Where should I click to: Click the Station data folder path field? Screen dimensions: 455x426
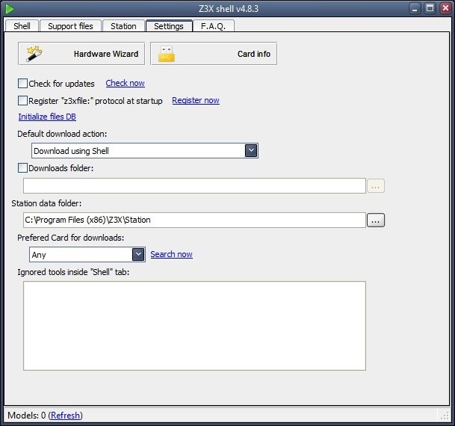pos(194,220)
